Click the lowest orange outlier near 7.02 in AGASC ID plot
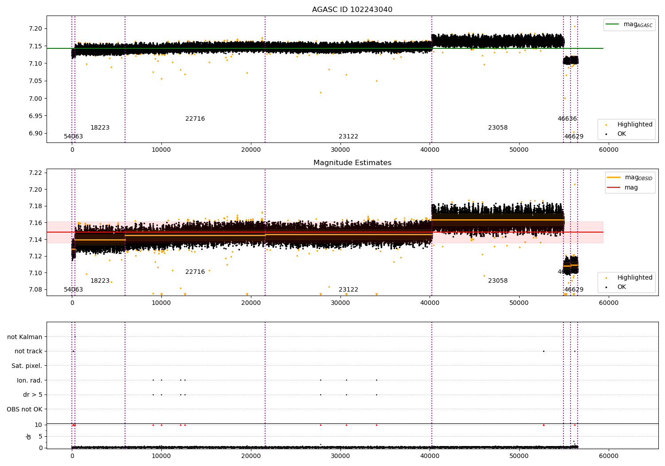This screenshot has width=665, height=466. [x=321, y=92]
